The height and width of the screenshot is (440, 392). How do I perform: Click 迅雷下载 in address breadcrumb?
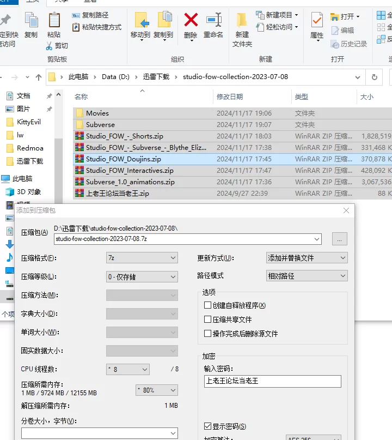[156, 77]
